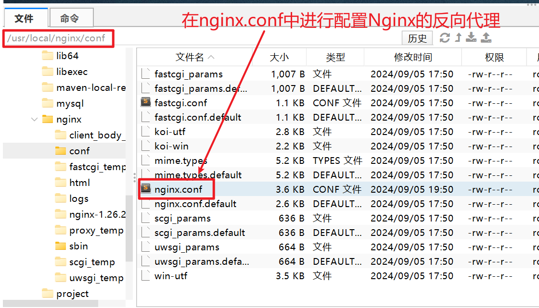
Task: Switch to the 命令 tab
Action: click(70, 19)
